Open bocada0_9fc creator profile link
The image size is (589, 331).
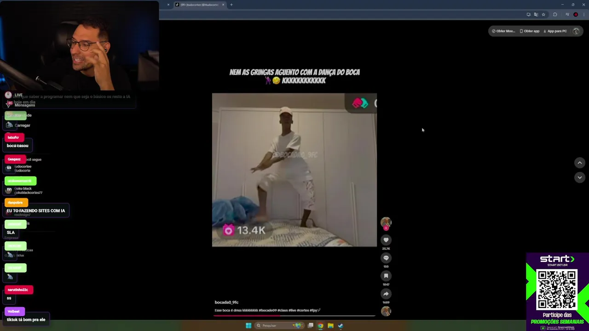[x=226, y=302]
